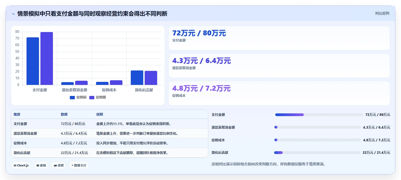The height and width of the screenshot is (180, 401).
Task: Click the 促销前 bar for 支付金额
Action: [x=33, y=61]
